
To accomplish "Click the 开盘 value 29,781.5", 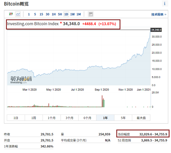I will click(x=47, y=140).
